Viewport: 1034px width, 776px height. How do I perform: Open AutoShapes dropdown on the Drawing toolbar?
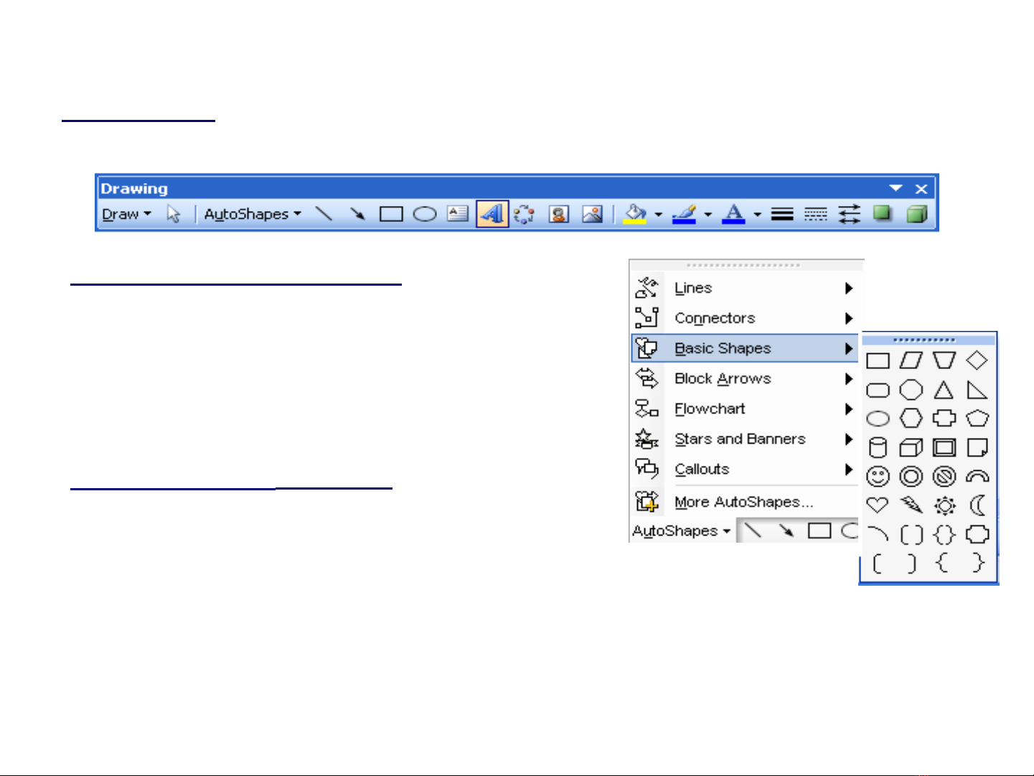tap(253, 214)
